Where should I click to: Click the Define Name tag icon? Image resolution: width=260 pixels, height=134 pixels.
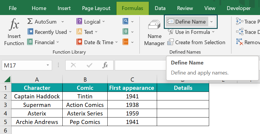(x=171, y=21)
